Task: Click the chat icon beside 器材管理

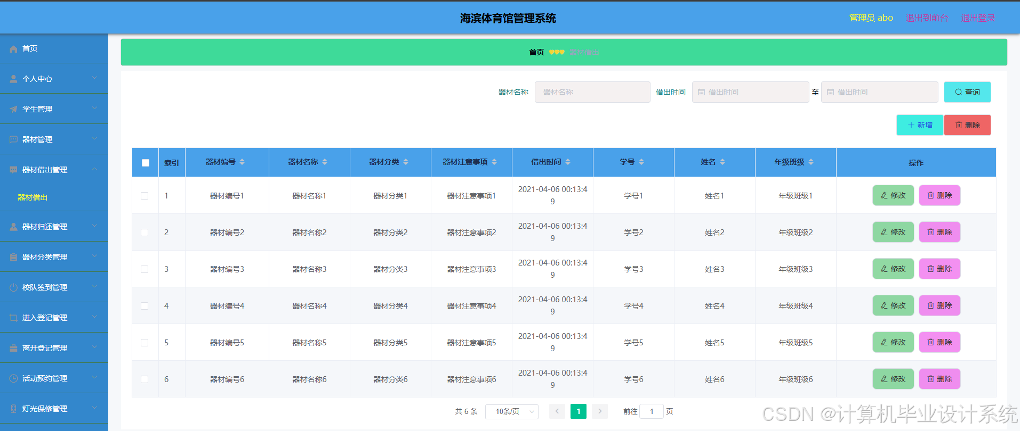Action: coord(13,139)
